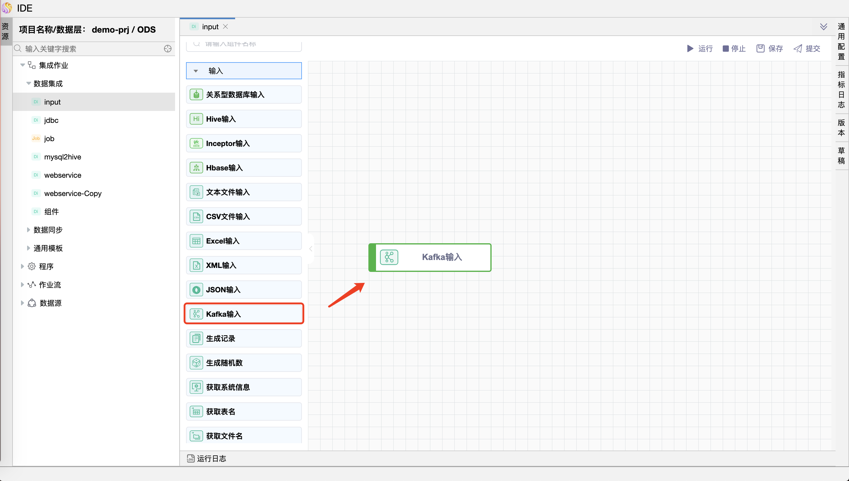Click the Kafka输入 node on canvas
Image resolution: width=849 pixels, height=481 pixels.
(430, 257)
